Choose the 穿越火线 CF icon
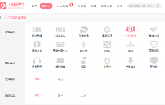The height and width of the screenshot is (105, 165). (x=154, y=29)
